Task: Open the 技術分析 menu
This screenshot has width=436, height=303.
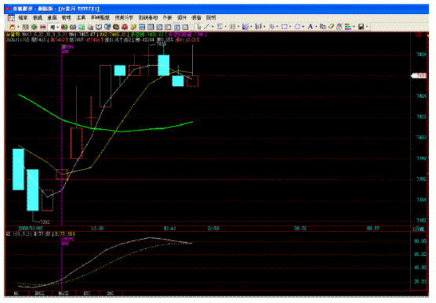Action: pos(124,17)
